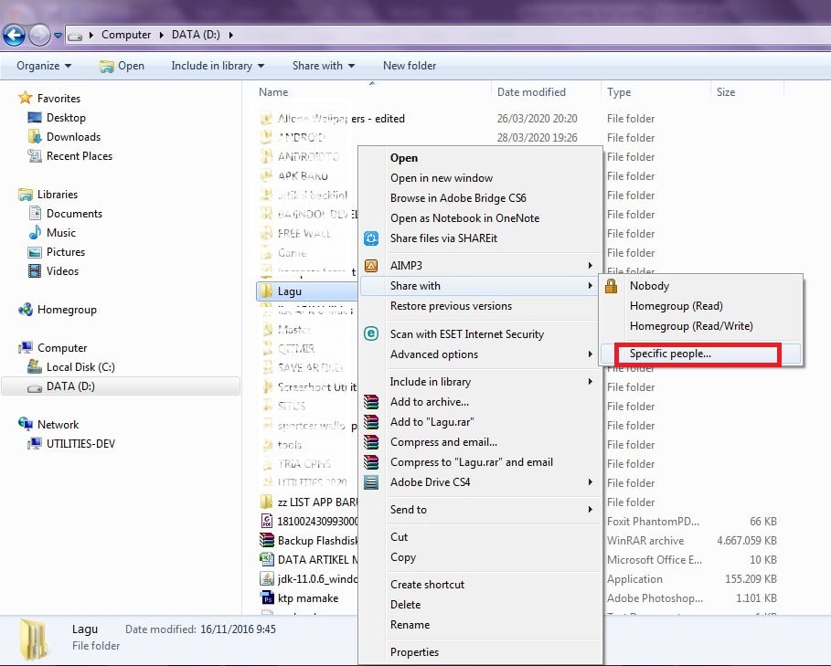Sort files by Date modified column header
831x666 pixels.
pos(531,92)
